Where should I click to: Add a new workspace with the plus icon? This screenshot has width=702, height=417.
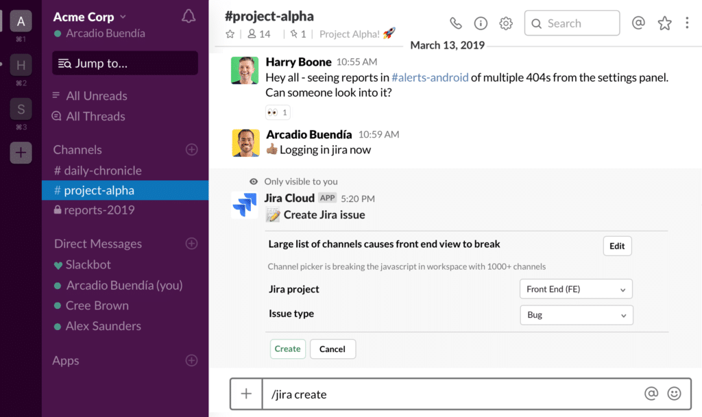[x=21, y=152]
